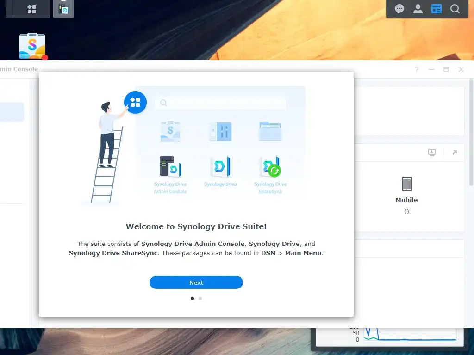Open the notifications chat bubble icon
Image resolution: width=474 pixels, height=355 pixels.
[399, 9]
